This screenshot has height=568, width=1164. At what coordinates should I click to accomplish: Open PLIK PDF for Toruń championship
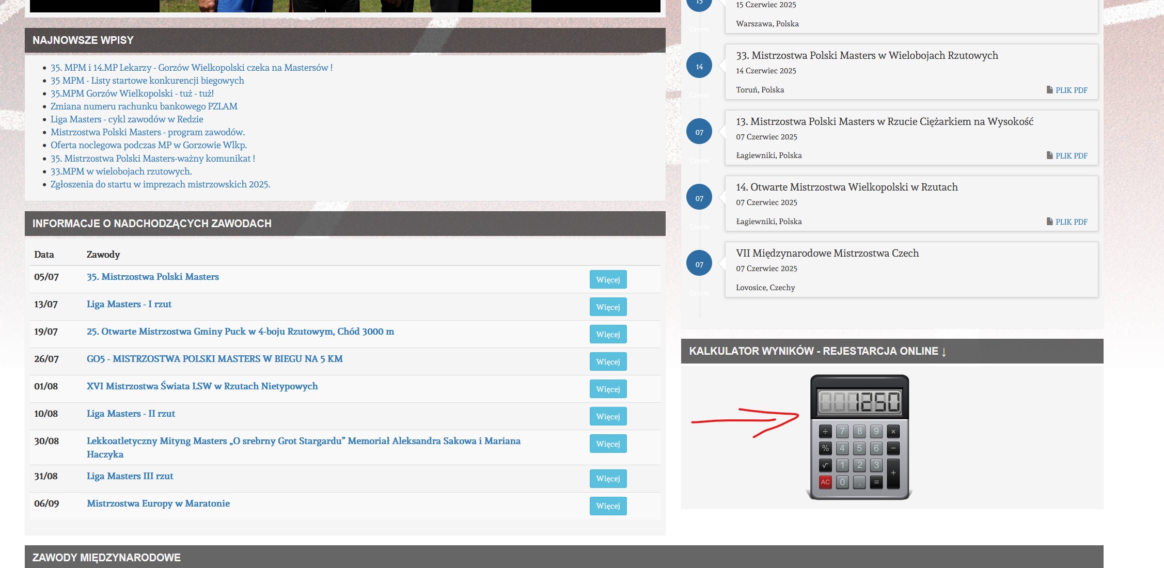point(1071,90)
